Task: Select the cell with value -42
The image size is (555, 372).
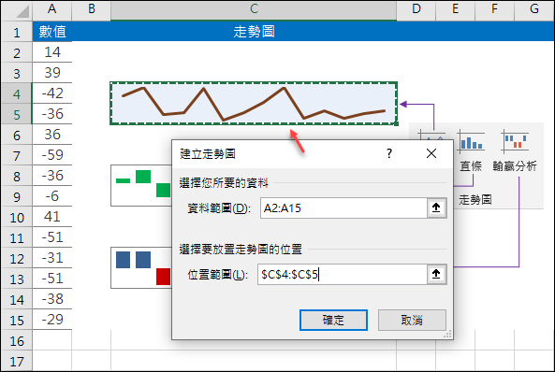Action: tap(52, 93)
